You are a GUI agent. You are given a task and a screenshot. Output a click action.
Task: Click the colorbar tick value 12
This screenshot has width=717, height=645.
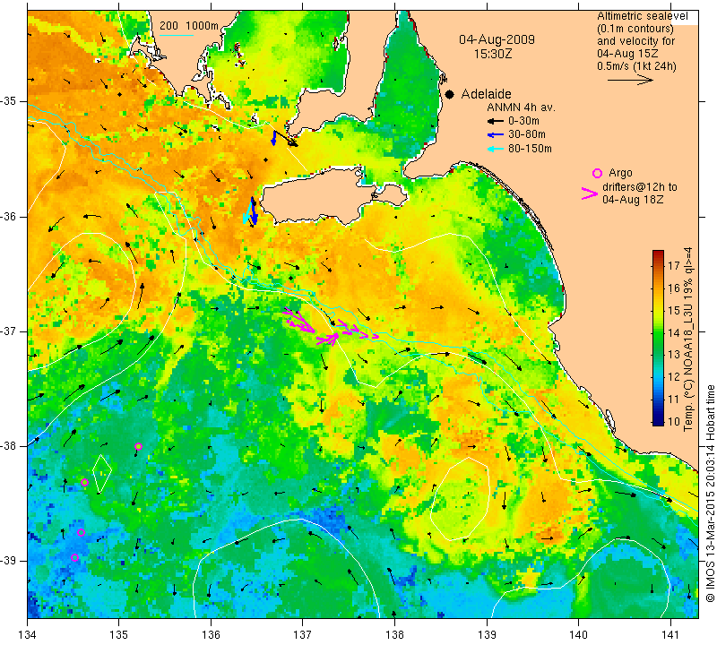tap(674, 376)
